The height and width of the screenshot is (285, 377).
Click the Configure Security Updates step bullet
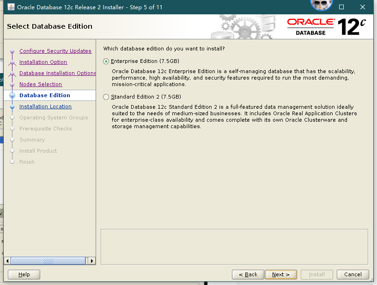point(12,51)
